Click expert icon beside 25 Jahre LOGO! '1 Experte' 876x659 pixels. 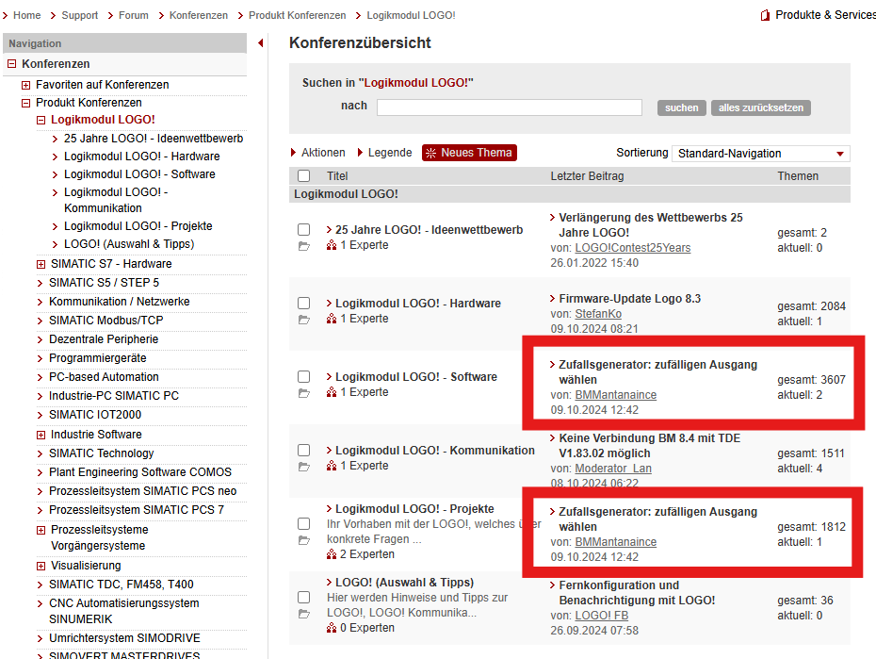click(x=332, y=245)
